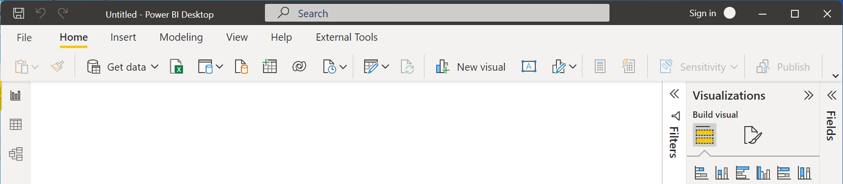This screenshot has width=843, height=184.
Task: Expand the collapsed Filters pane
Action: [x=674, y=94]
